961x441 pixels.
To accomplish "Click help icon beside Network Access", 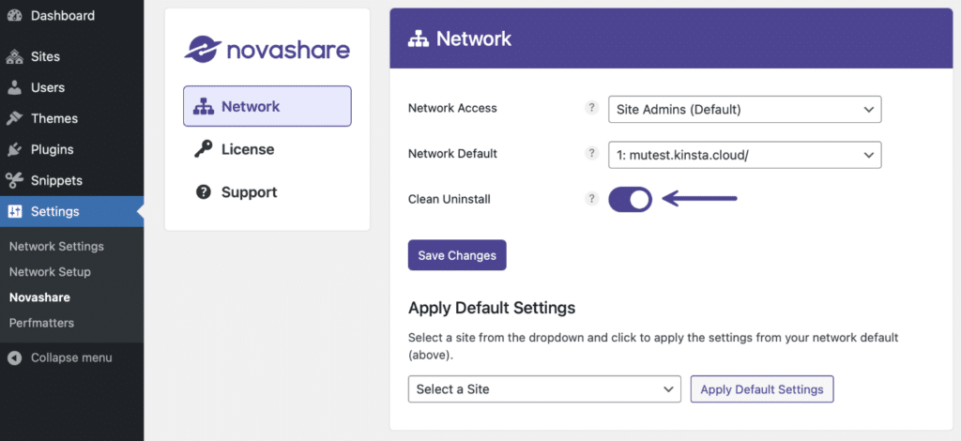I will click(x=591, y=108).
